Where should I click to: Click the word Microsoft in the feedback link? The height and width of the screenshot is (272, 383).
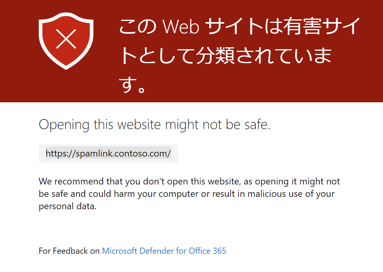(x=119, y=251)
